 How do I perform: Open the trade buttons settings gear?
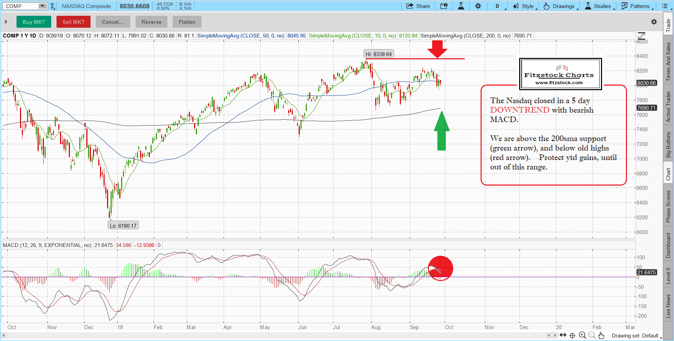pos(654,22)
